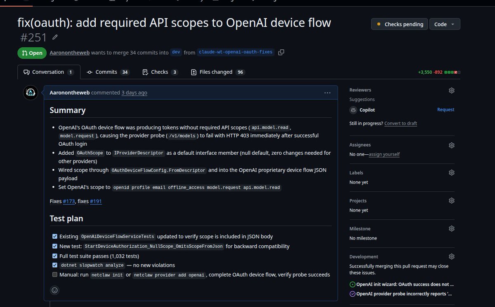Click the green Open status badge

coord(32,53)
